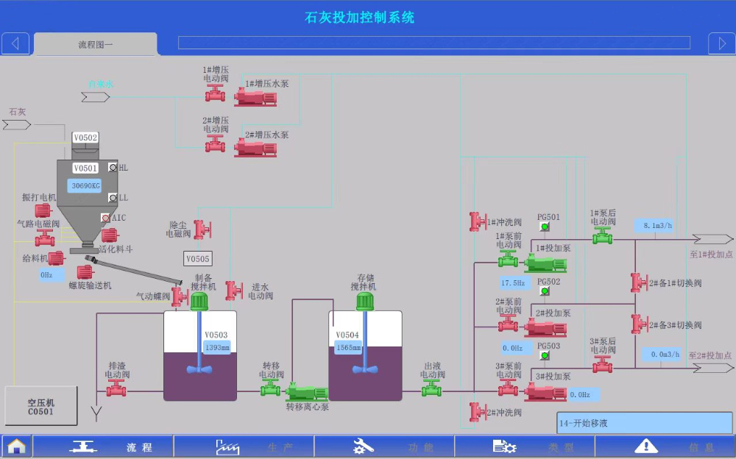Toggle the HL high level indicator
Screen dimensions: 736x459
113,168
